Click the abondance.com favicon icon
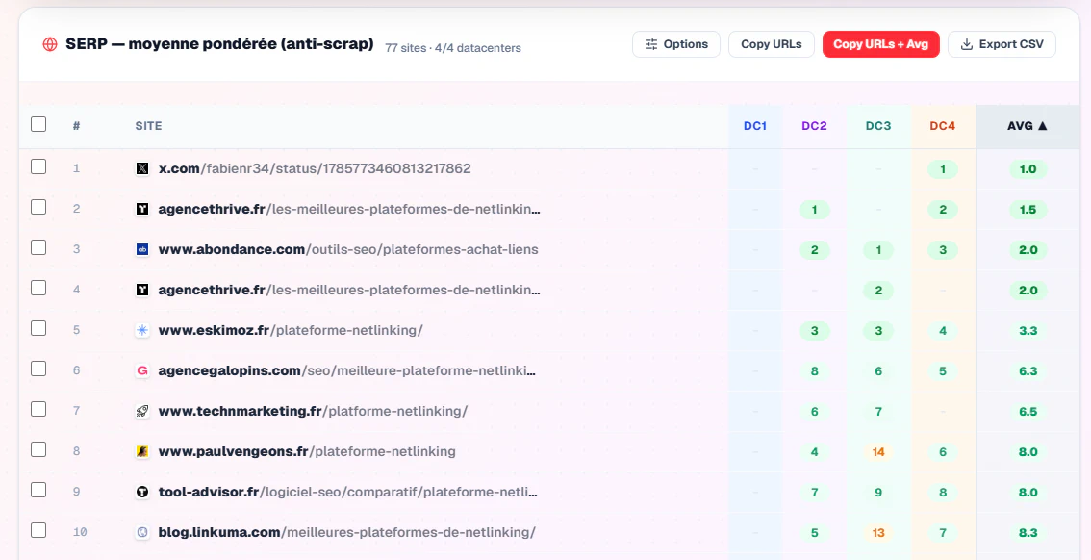 (x=142, y=249)
